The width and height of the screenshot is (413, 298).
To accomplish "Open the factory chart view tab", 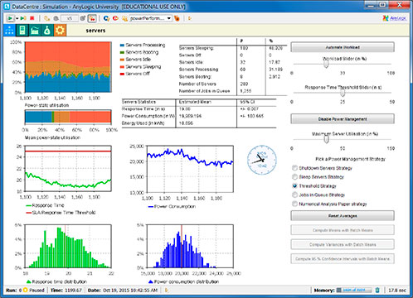I will [35, 31].
